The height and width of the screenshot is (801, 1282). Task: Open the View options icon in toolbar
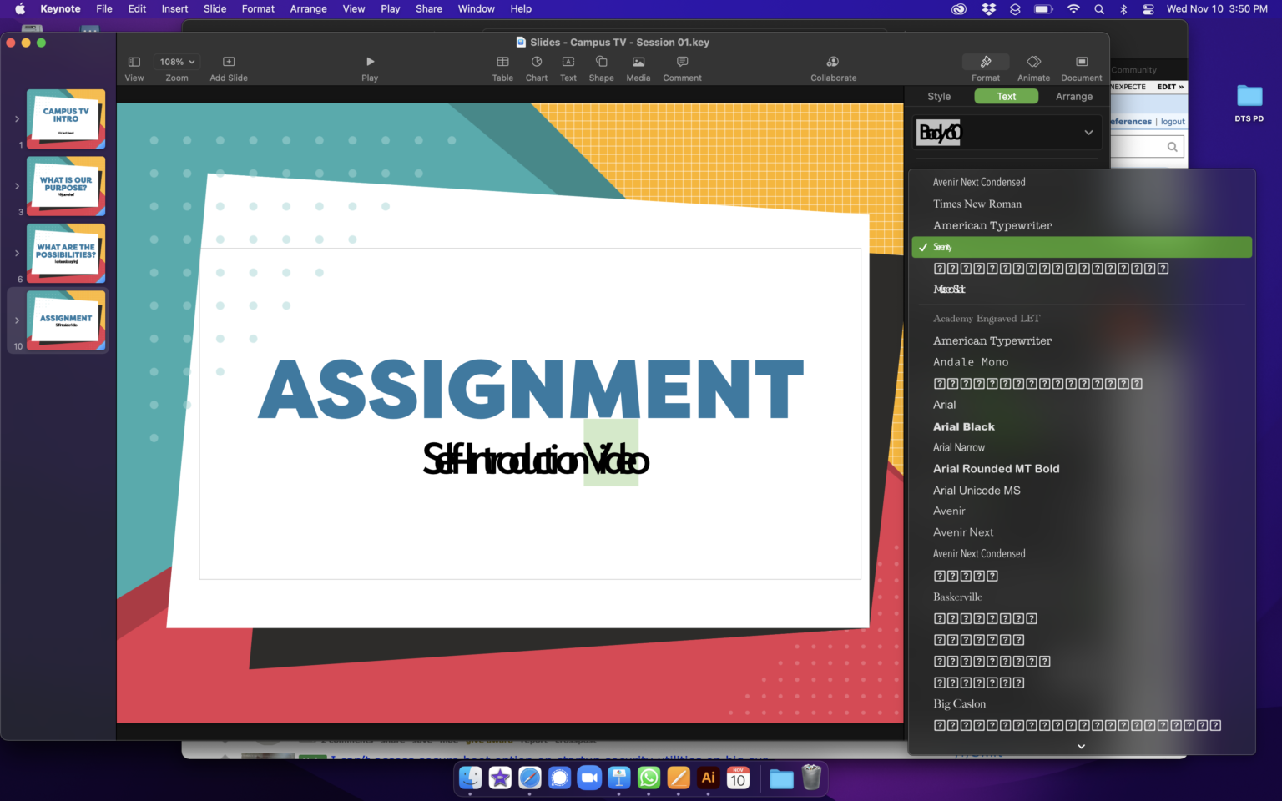tap(134, 62)
